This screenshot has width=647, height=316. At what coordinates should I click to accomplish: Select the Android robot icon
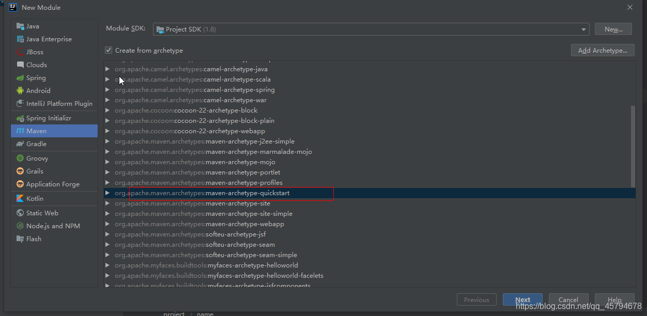pos(20,91)
